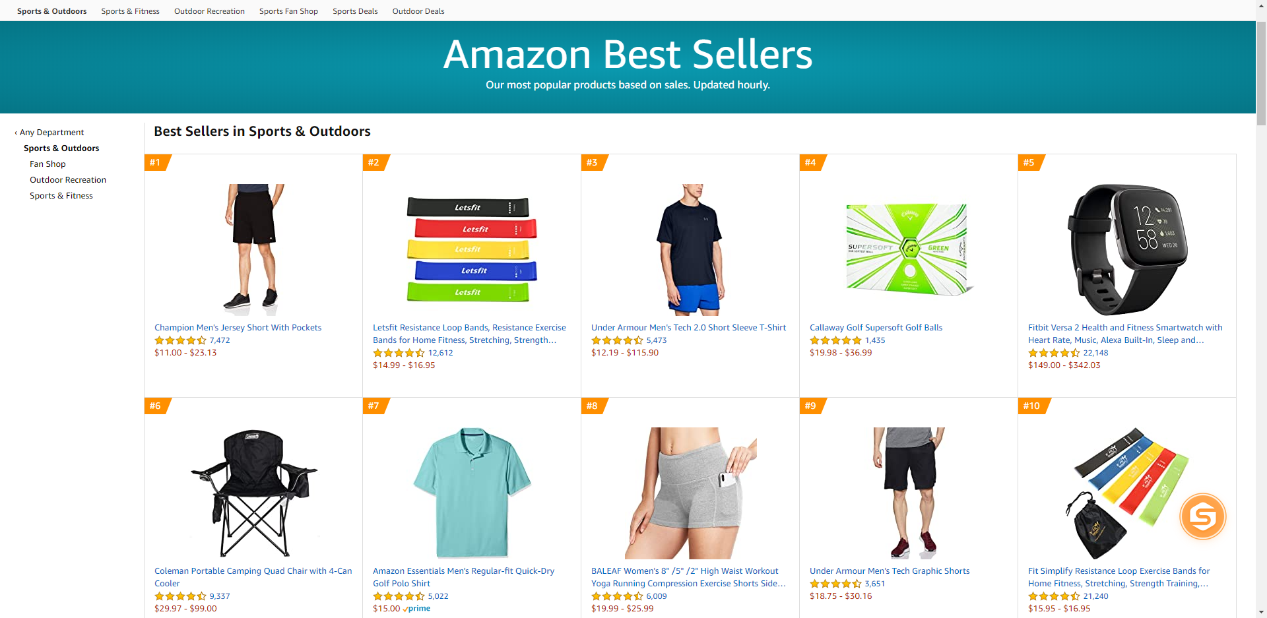Click the scroll down arrow of page scrollbar

pyautogui.click(x=1261, y=612)
